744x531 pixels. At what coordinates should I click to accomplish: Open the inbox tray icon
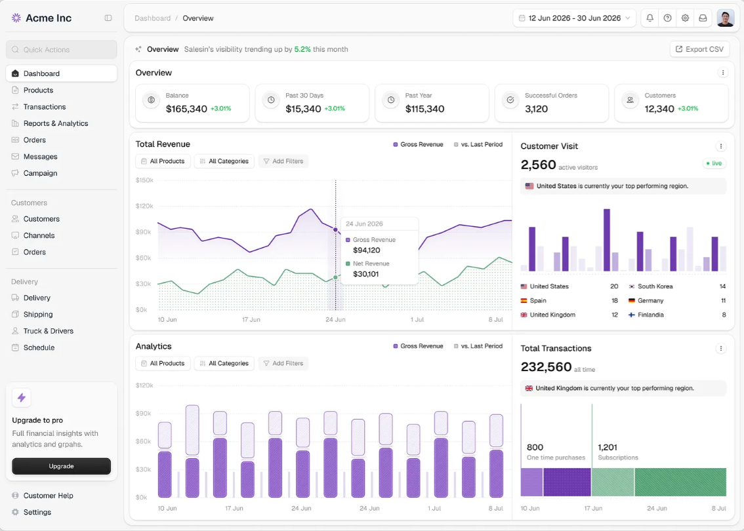click(703, 18)
